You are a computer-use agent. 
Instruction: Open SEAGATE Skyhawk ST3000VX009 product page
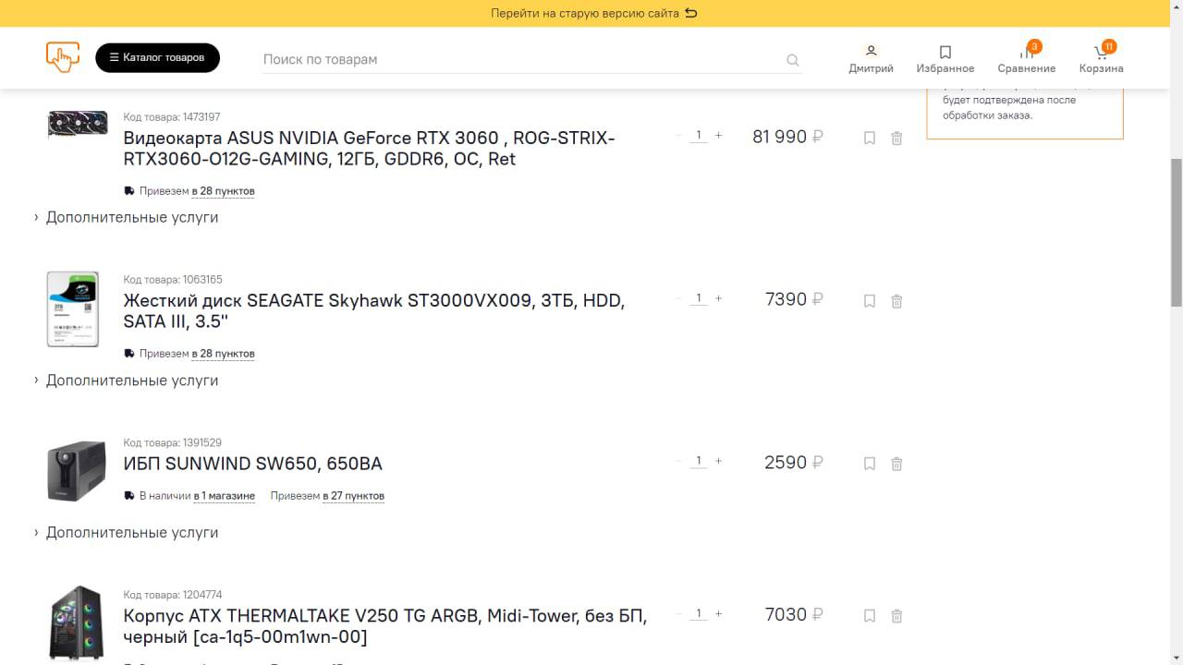(374, 311)
